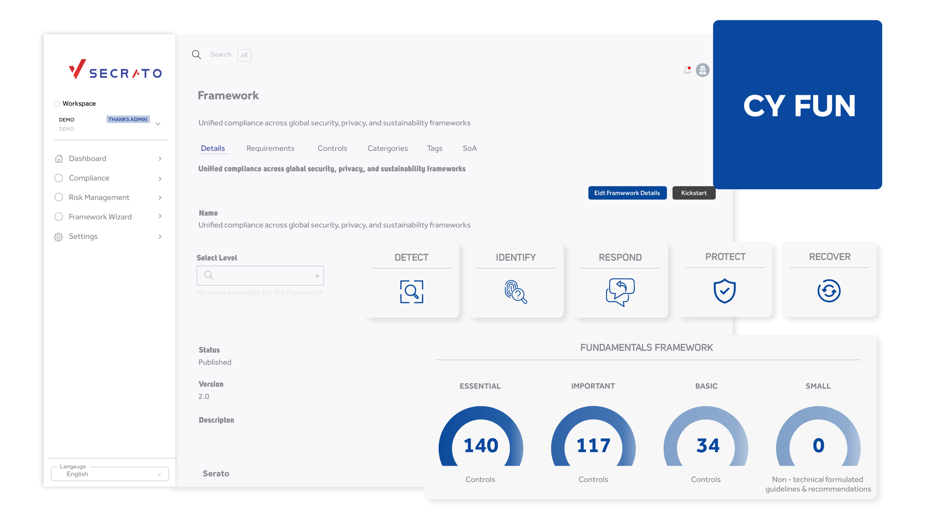This screenshot has width=926, height=521.
Task: Open the notification bell
Action: click(687, 70)
